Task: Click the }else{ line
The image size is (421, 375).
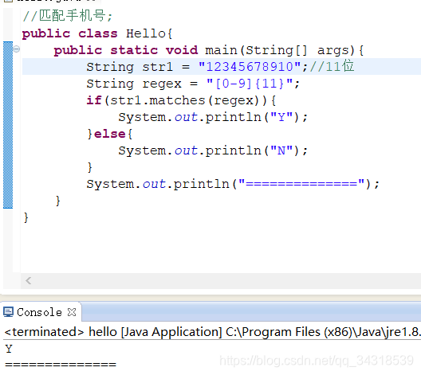Action: (x=110, y=134)
